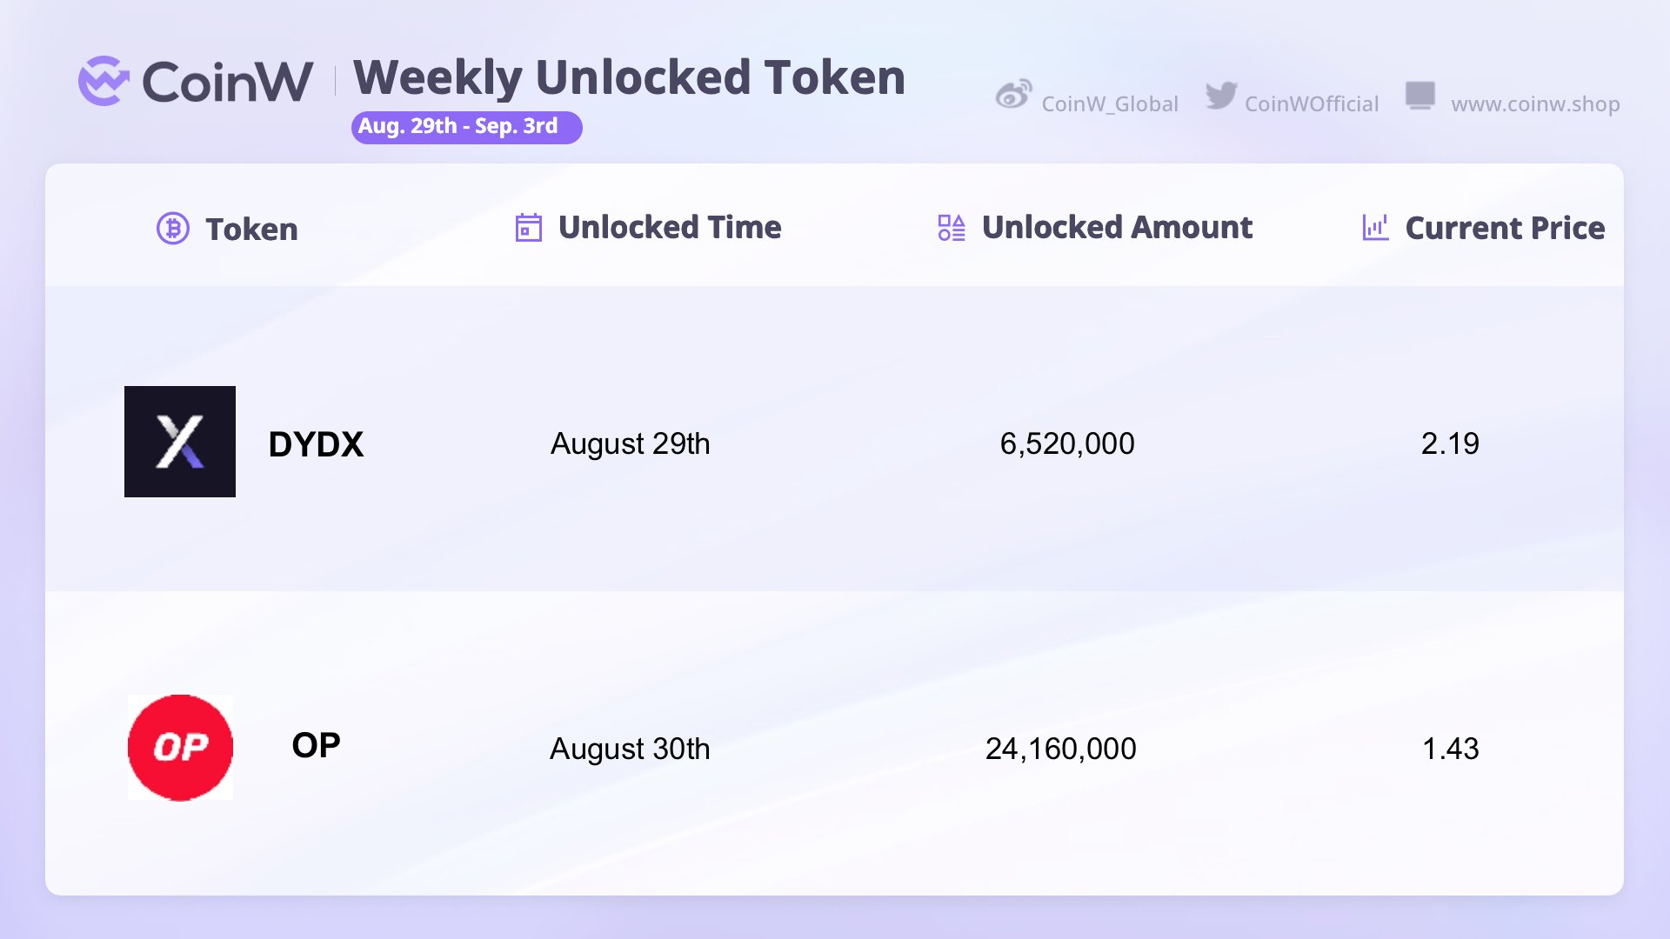This screenshot has width=1670, height=939.
Task: Click the CoinW logo icon
Action: pyautogui.click(x=104, y=81)
